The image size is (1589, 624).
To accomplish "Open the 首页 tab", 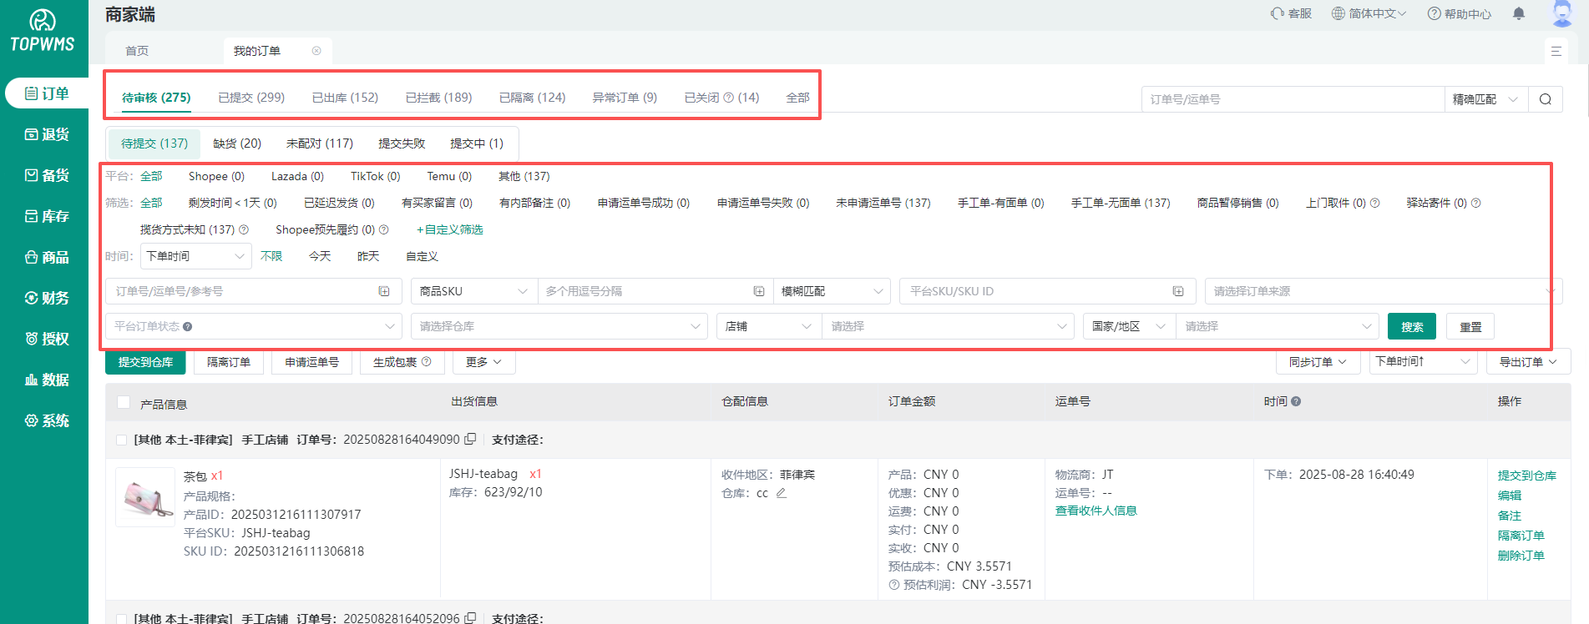I will [x=137, y=51].
